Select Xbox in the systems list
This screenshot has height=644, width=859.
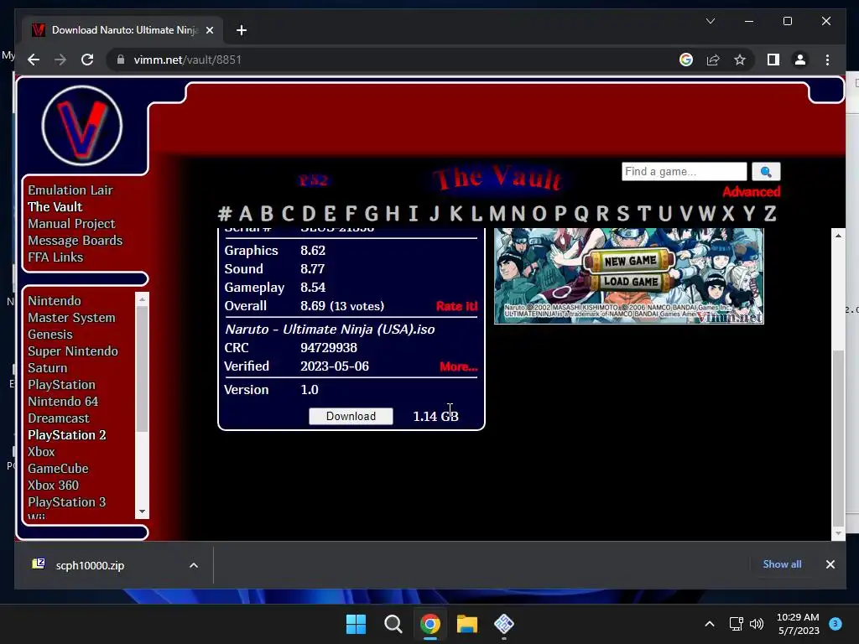[41, 452]
